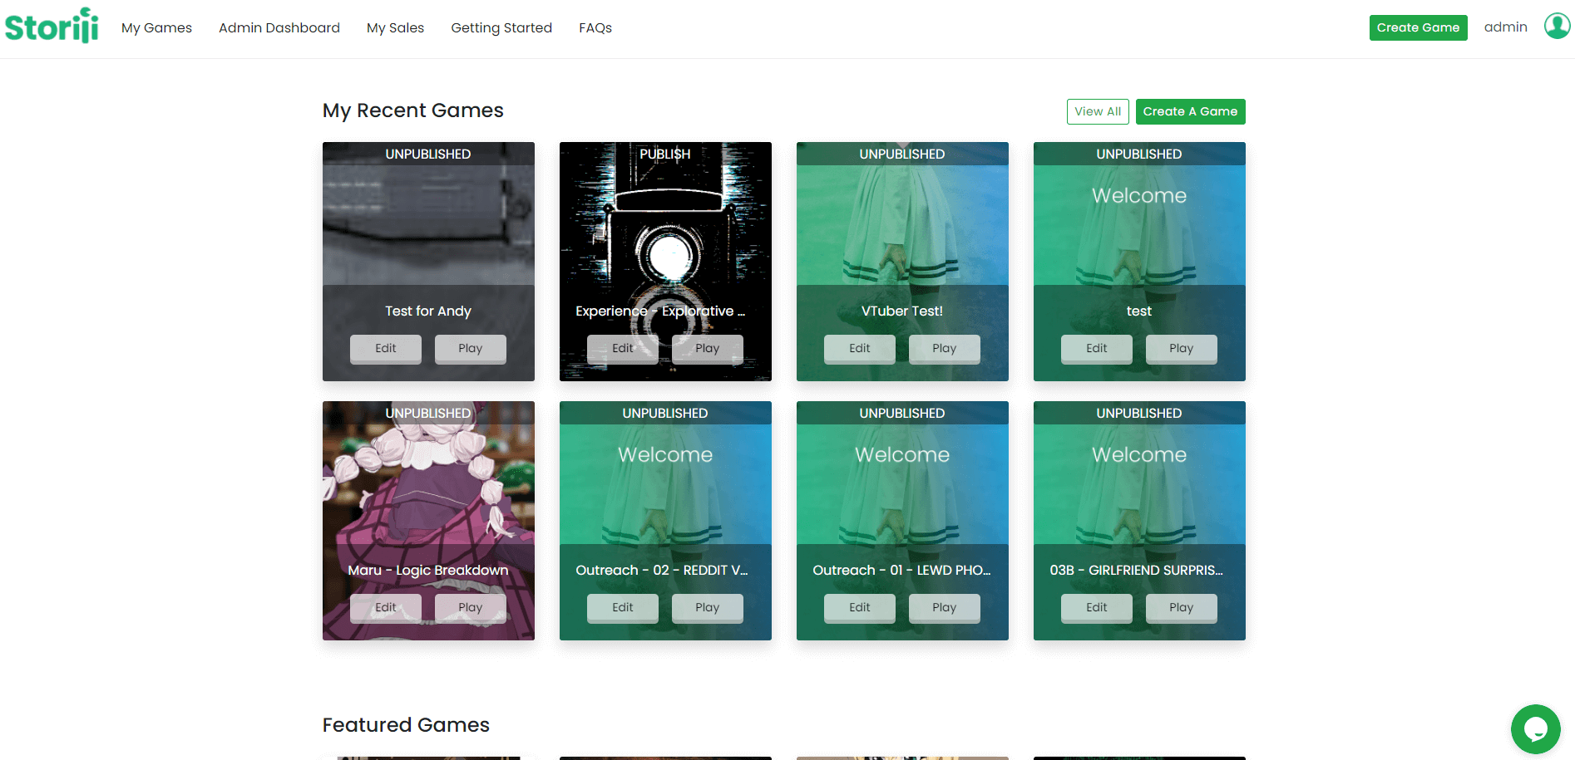Screen dimensions: 1575x760
Task: Open Getting Started page
Action: click(501, 27)
